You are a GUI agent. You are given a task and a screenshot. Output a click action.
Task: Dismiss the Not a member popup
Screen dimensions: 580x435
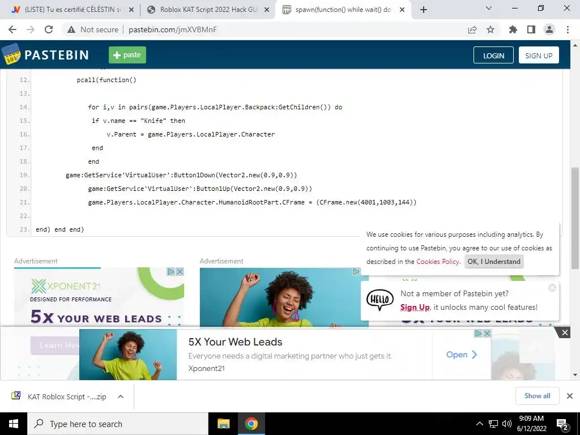point(552,288)
